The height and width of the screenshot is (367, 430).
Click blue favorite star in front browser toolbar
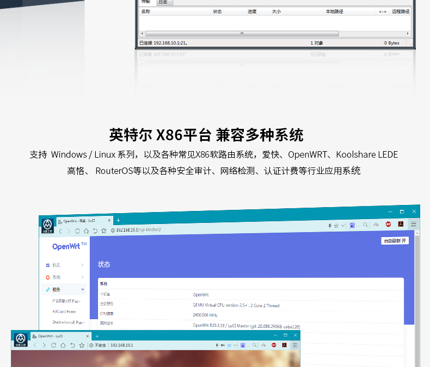229,345
